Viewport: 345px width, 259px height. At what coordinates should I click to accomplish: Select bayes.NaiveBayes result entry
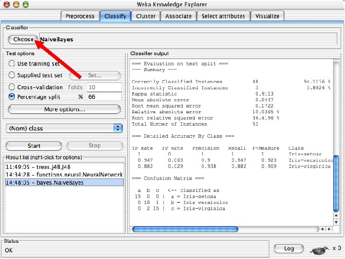pyautogui.click(x=64, y=183)
